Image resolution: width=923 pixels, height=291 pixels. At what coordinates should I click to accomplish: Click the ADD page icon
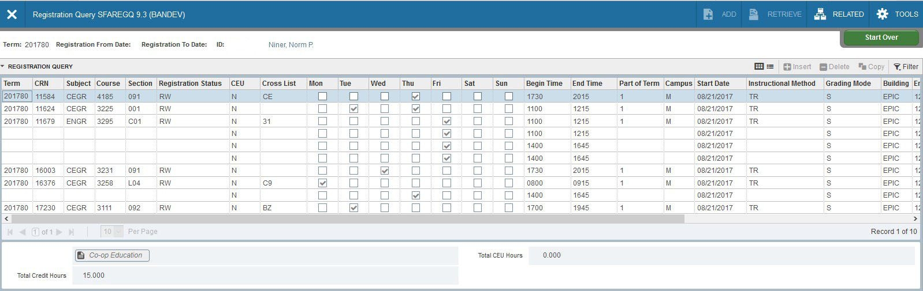tap(708, 14)
